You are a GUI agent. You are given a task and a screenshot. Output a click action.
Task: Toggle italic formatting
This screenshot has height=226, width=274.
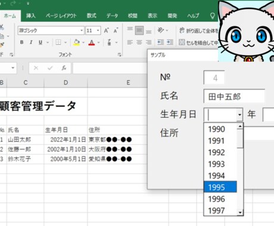[x=31, y=42]
